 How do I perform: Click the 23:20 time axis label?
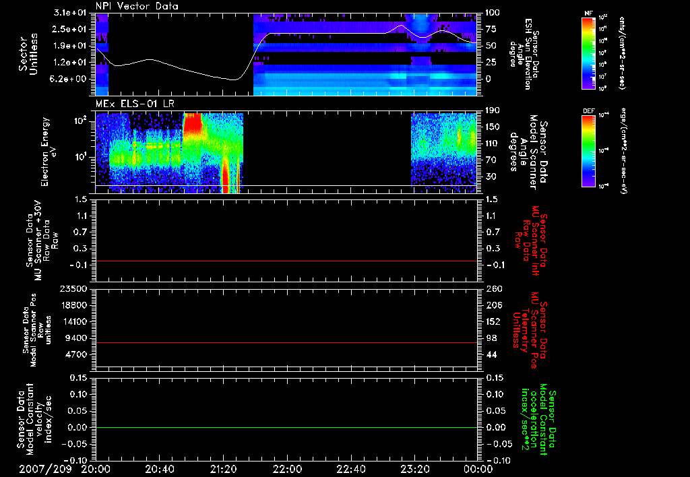click(x=414, y=469)
